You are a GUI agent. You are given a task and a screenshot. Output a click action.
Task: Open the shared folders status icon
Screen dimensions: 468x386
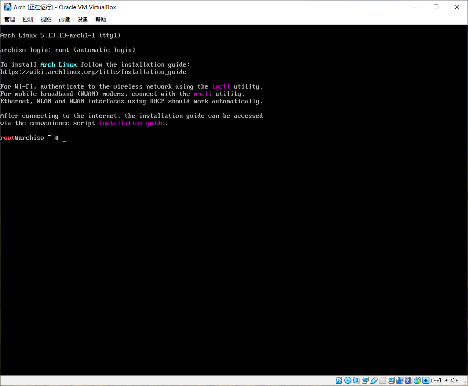point(382,380)
